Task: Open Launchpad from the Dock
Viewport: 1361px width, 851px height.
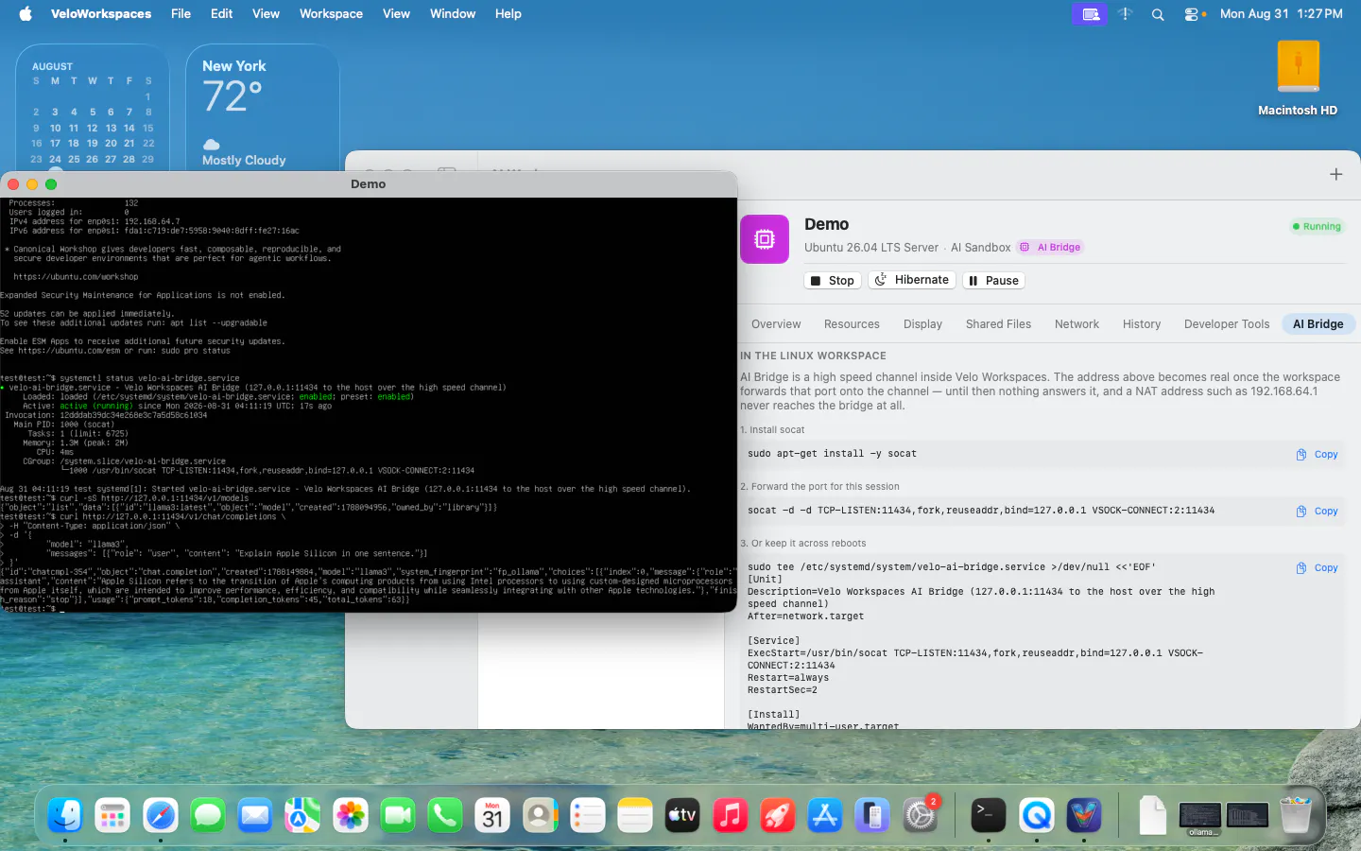Action: pos(112,815)
